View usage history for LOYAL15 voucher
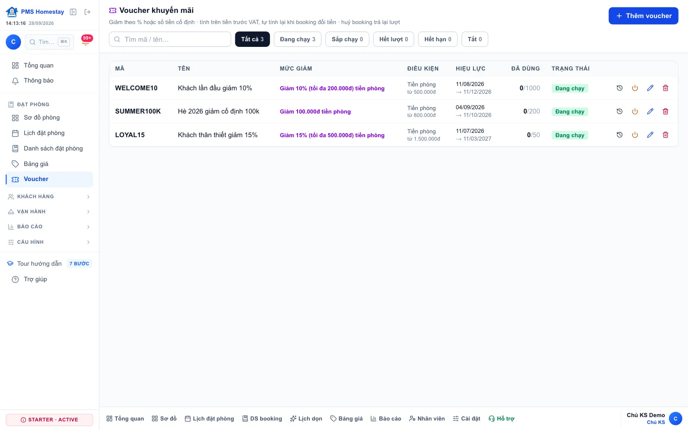The image size is (688, 430). click(620, 135)
